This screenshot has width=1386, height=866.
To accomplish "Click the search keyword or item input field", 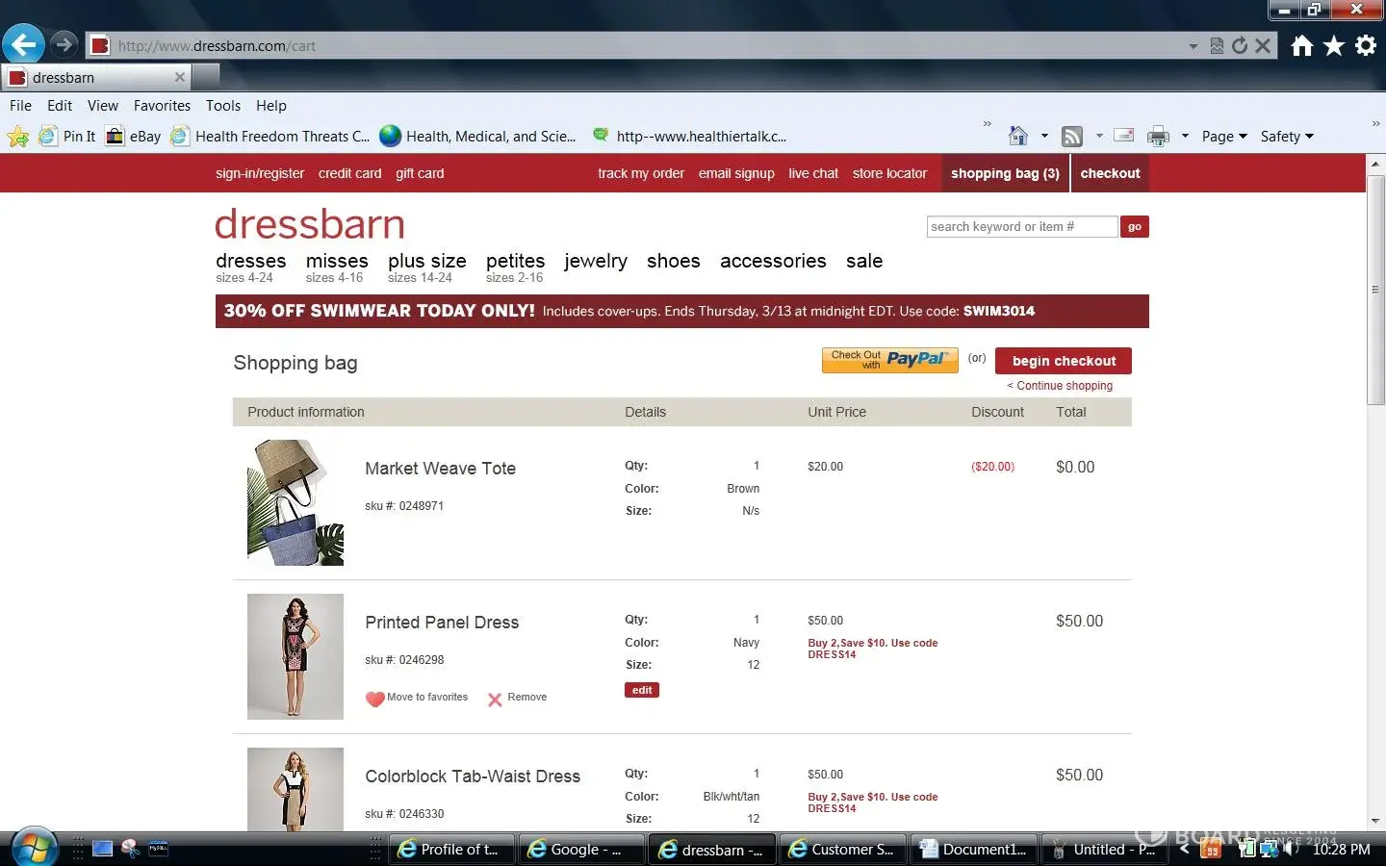I will pos(1021,227).
